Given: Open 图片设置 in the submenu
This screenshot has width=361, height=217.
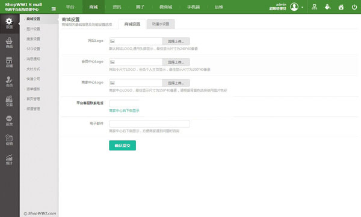Looking at the screenshot, I should click(33, 29).
